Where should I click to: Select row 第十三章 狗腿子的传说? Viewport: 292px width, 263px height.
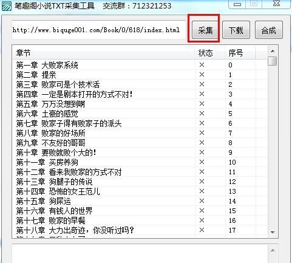click(140, 182)
